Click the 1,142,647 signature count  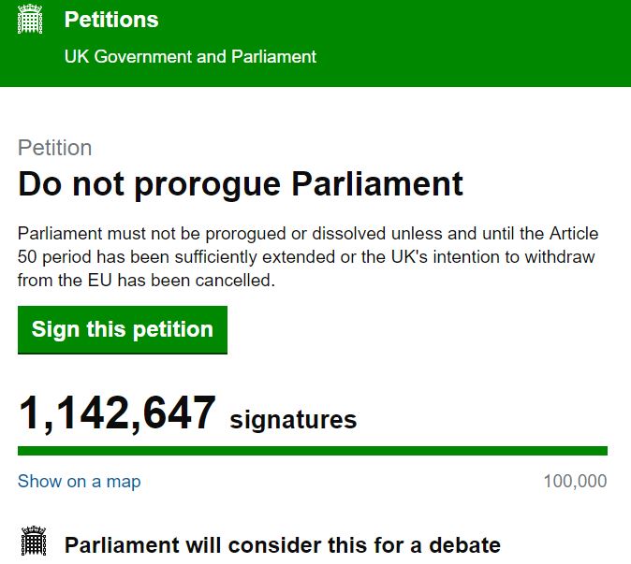tap(117, 413)
